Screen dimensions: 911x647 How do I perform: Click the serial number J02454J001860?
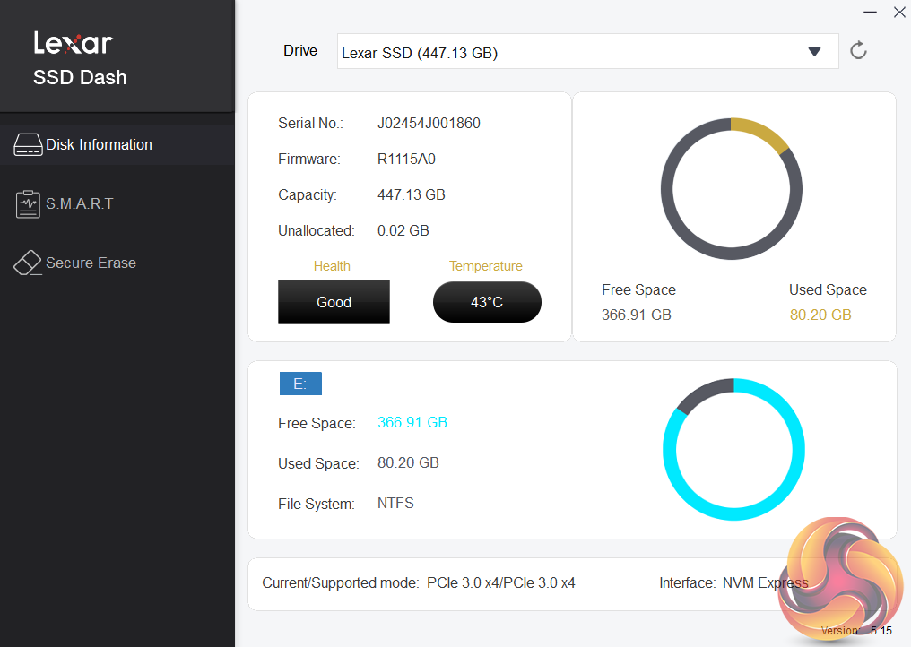click(429, 123)
